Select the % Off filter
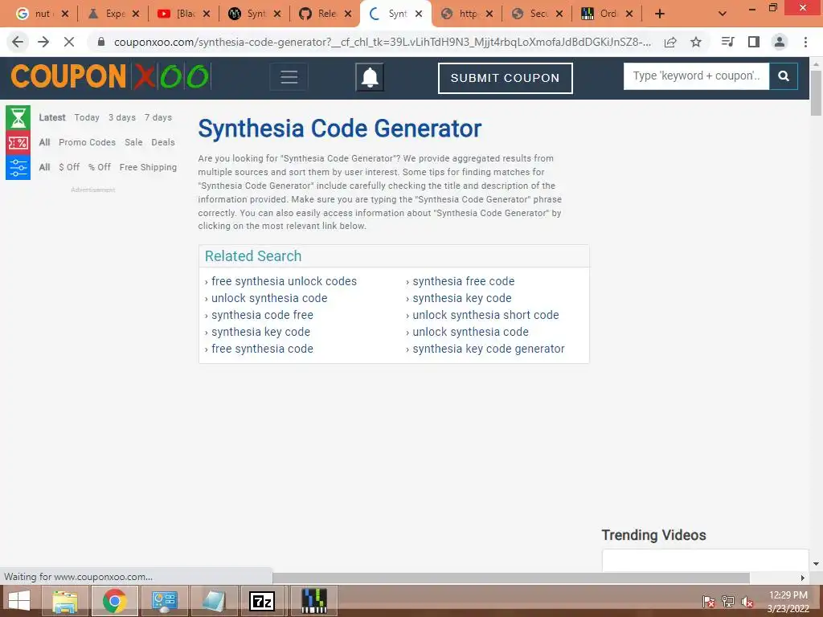The width and height of the screenshot is (823, 617). [99, 167]
